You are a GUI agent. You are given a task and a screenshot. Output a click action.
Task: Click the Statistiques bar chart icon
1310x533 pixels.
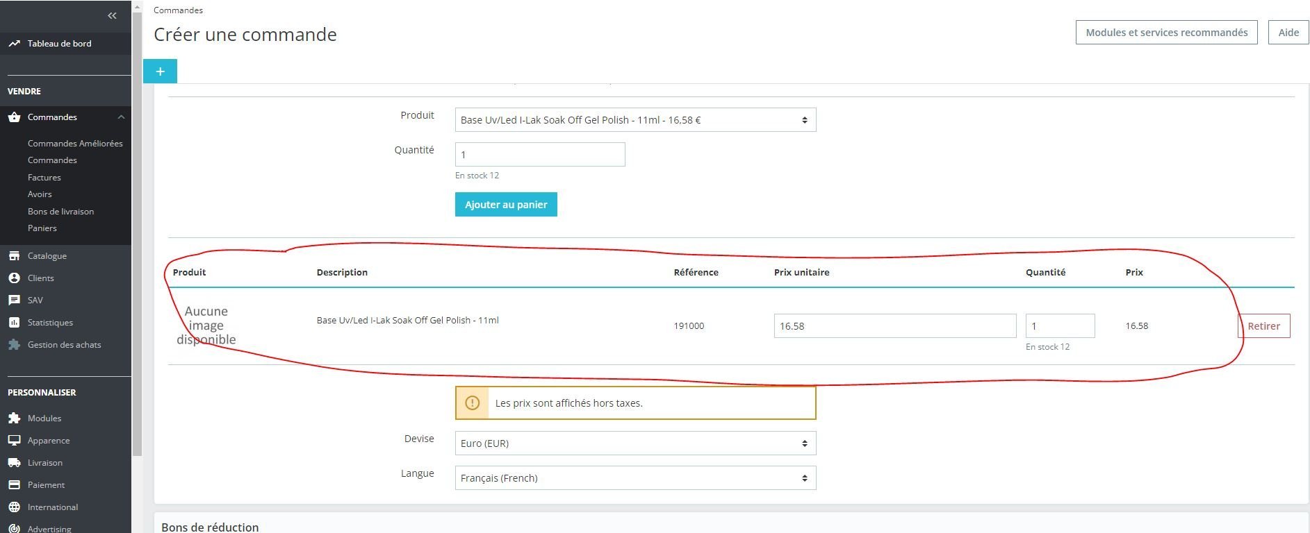[15, 323]
